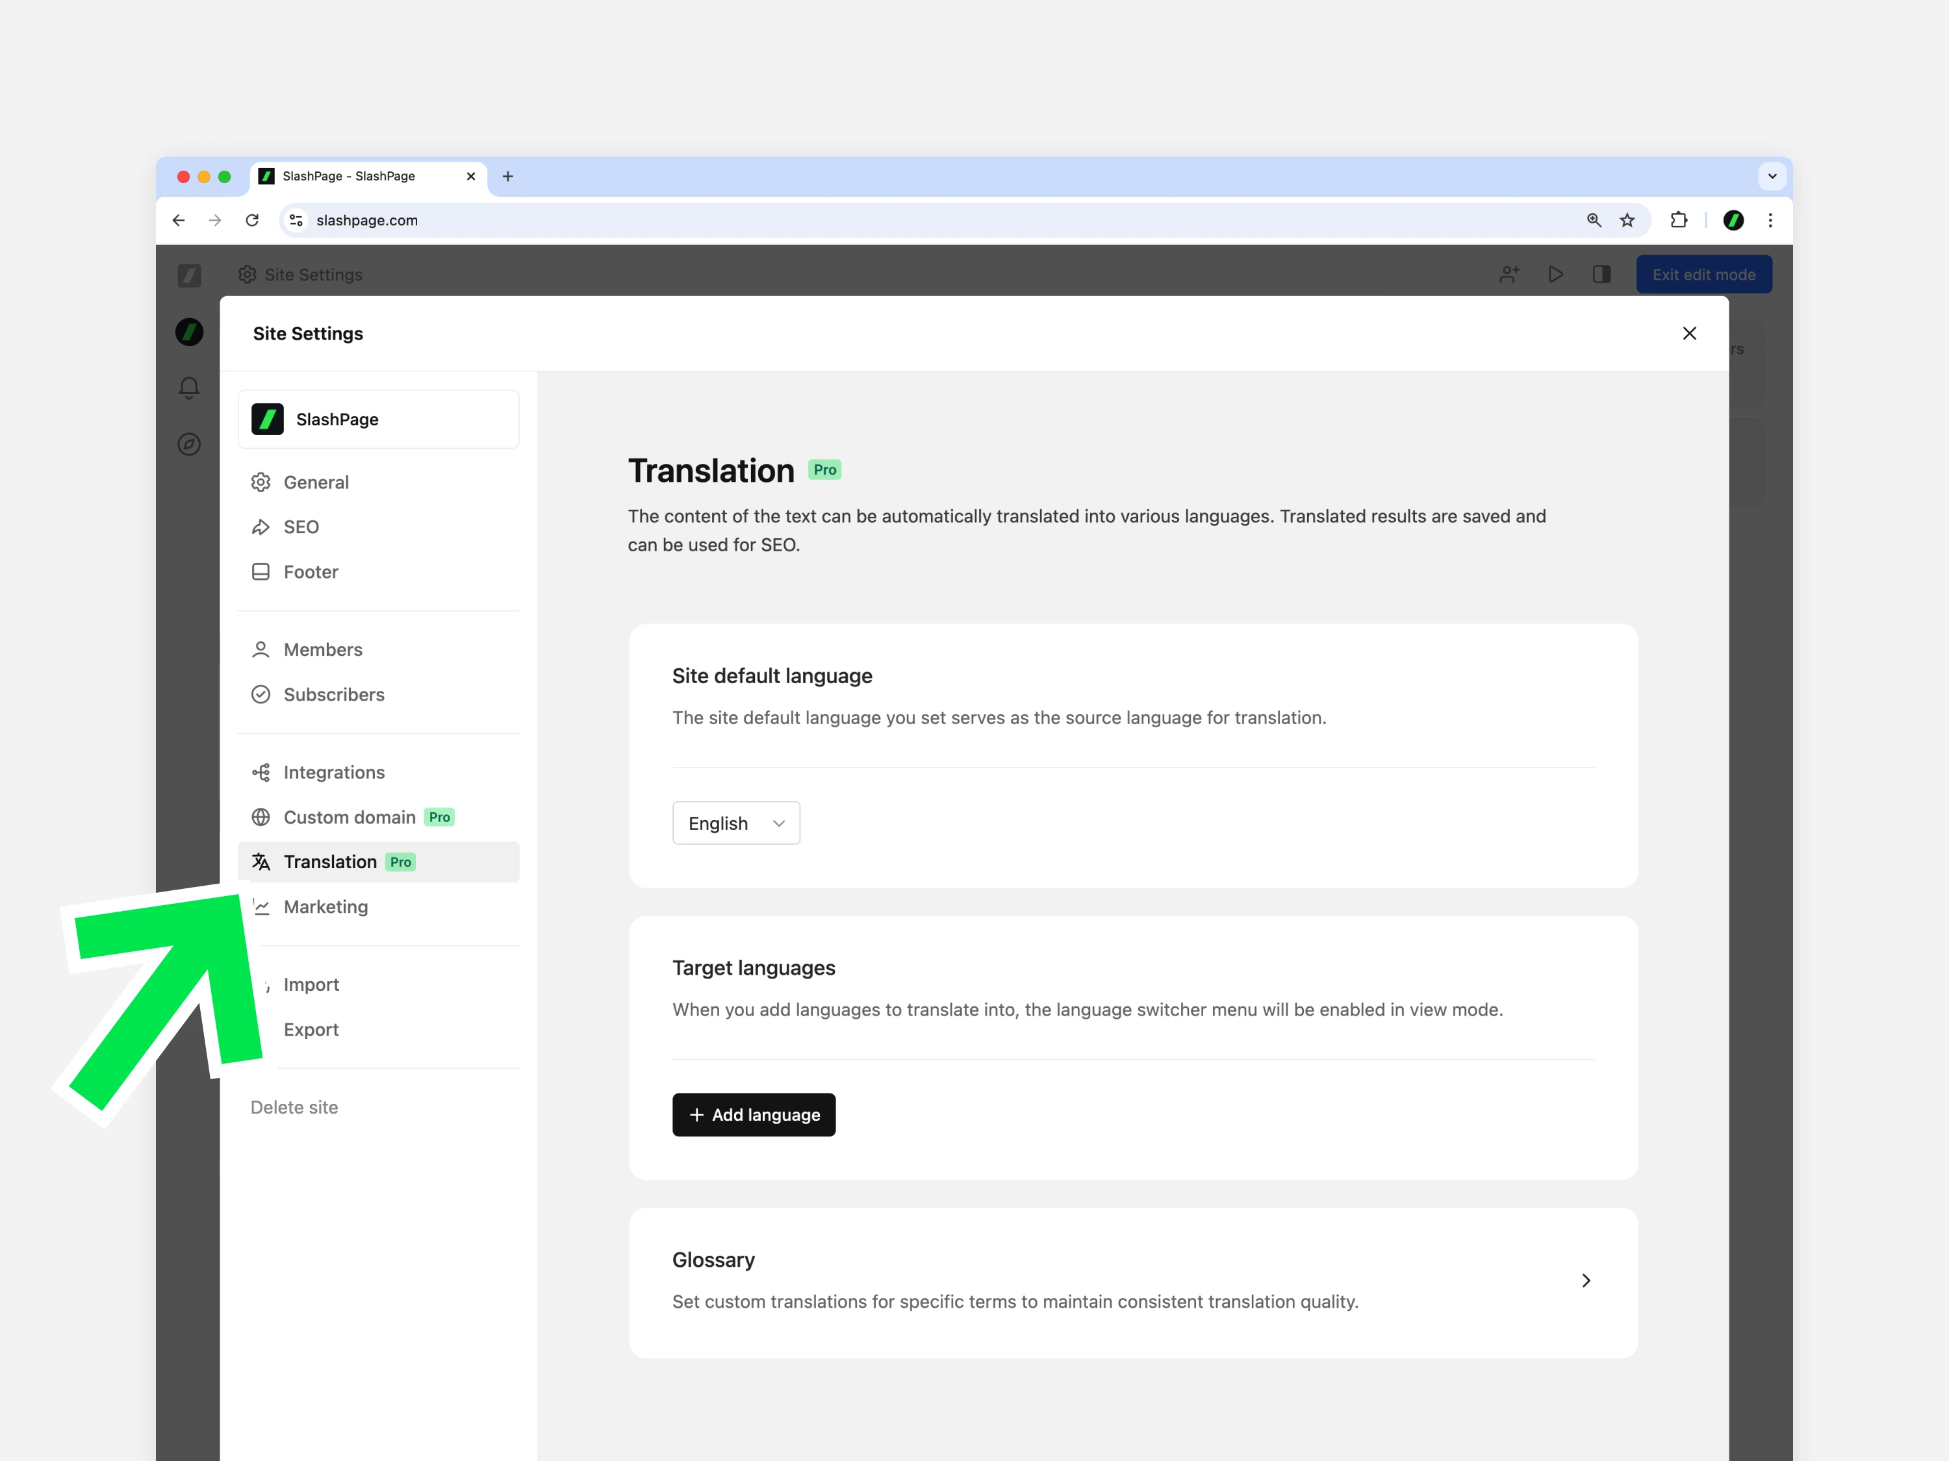
Task: Open the English default language dropdown
Action: click(735, 823)
